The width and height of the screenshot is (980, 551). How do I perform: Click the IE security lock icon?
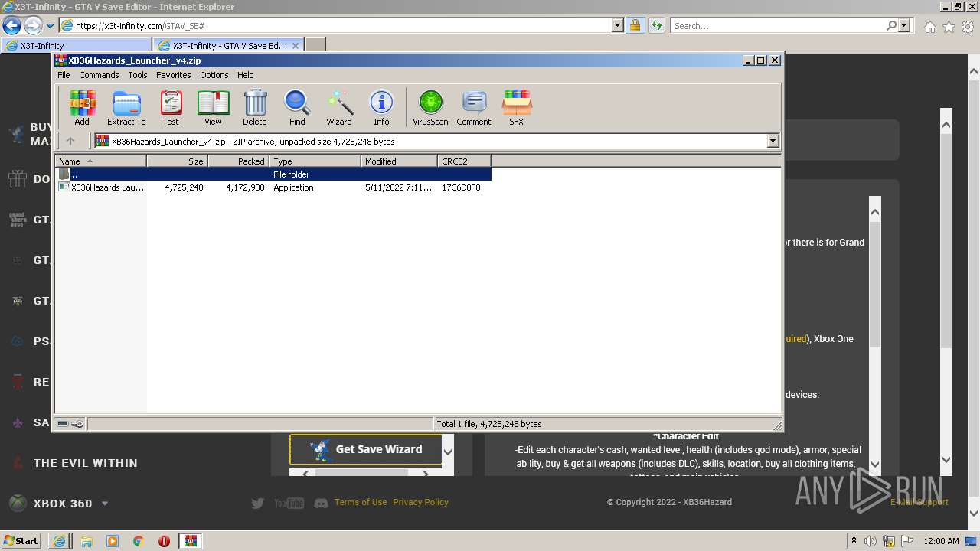click(635, 25)
